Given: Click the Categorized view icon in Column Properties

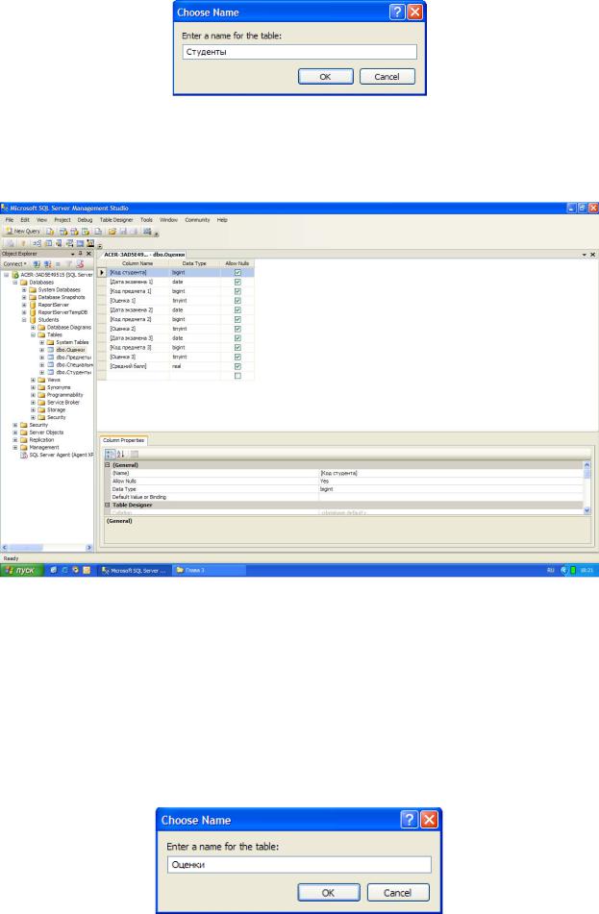Looking at the screenshot, I should click(110, 454).
